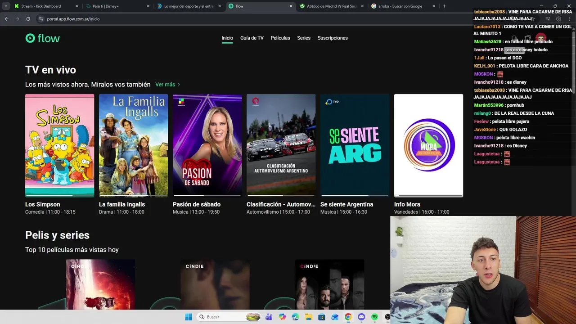The image size is (576, 324).
Task: Open Outlook from the taskbar
Action: click(335, 317)
